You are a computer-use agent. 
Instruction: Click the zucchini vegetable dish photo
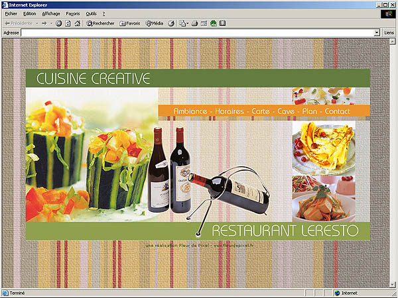click(x=92, y=154)
